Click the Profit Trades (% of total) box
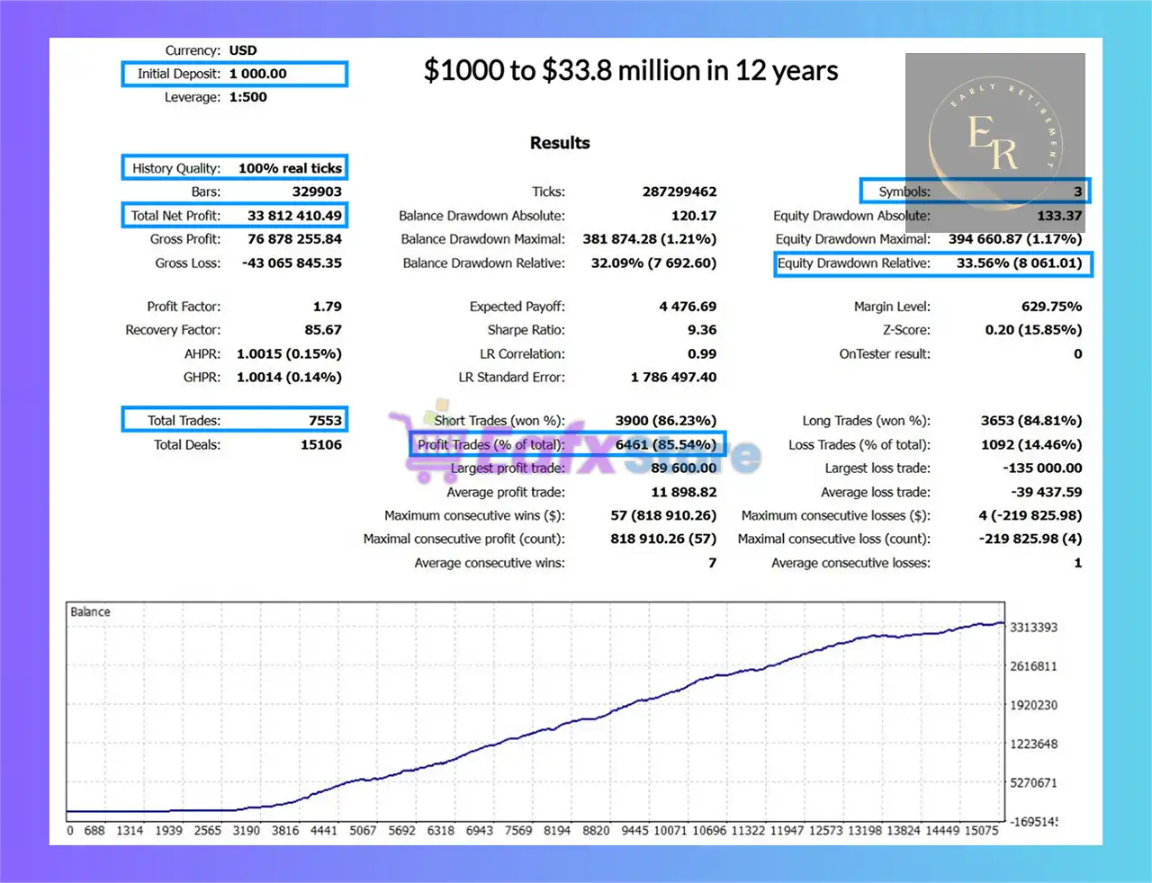Viewport: 1152px width, 883px height. 567,444
